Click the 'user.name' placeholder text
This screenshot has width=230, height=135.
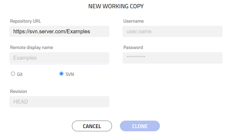pyautogui.click(x=139, y=31)
